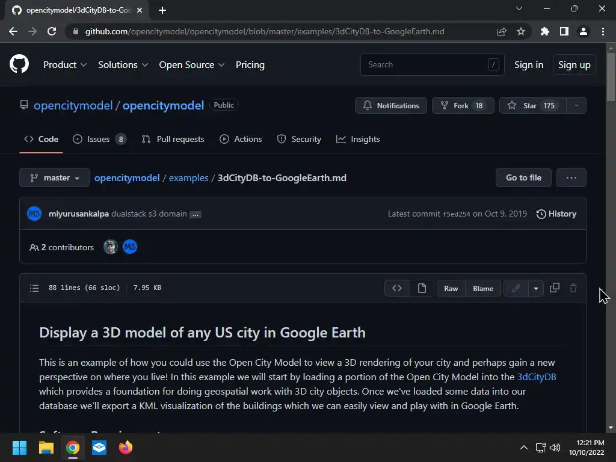Screen dimensions: 616x462
Task: Click the page vertical scrollbar thumb
Action: click(x=611, y=76)
